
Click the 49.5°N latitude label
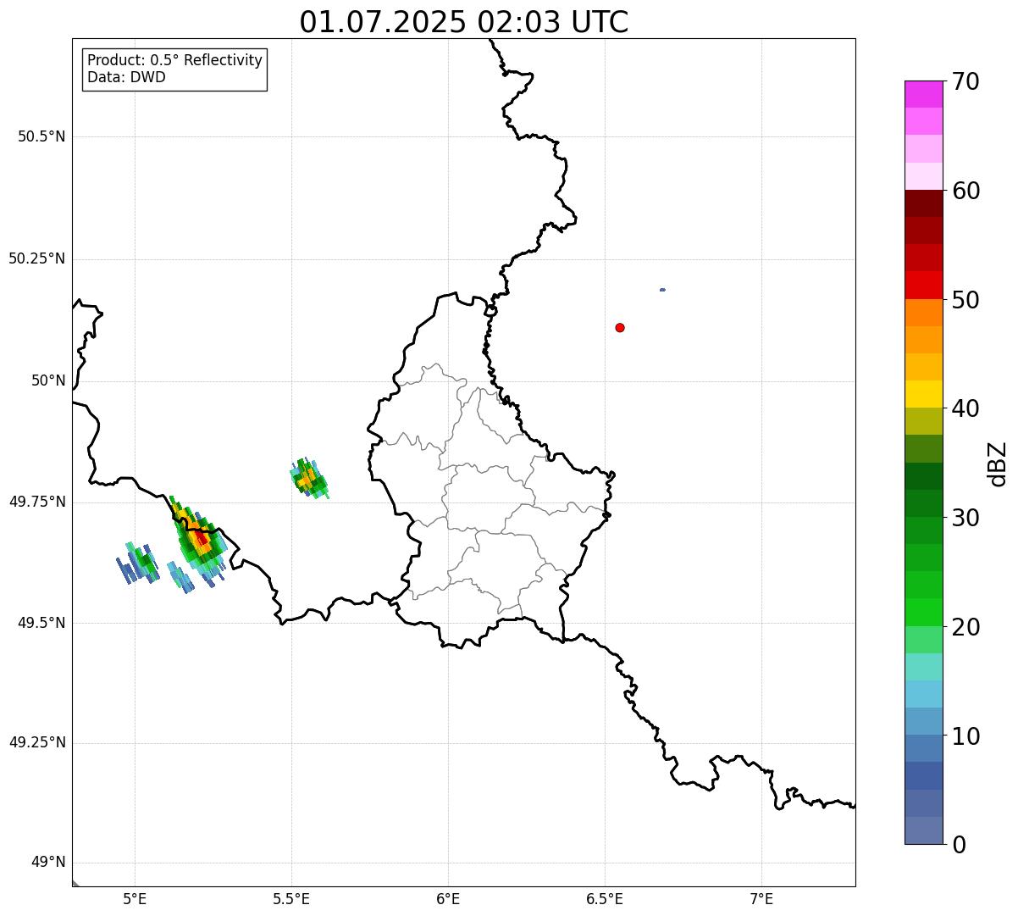[41, 624]
